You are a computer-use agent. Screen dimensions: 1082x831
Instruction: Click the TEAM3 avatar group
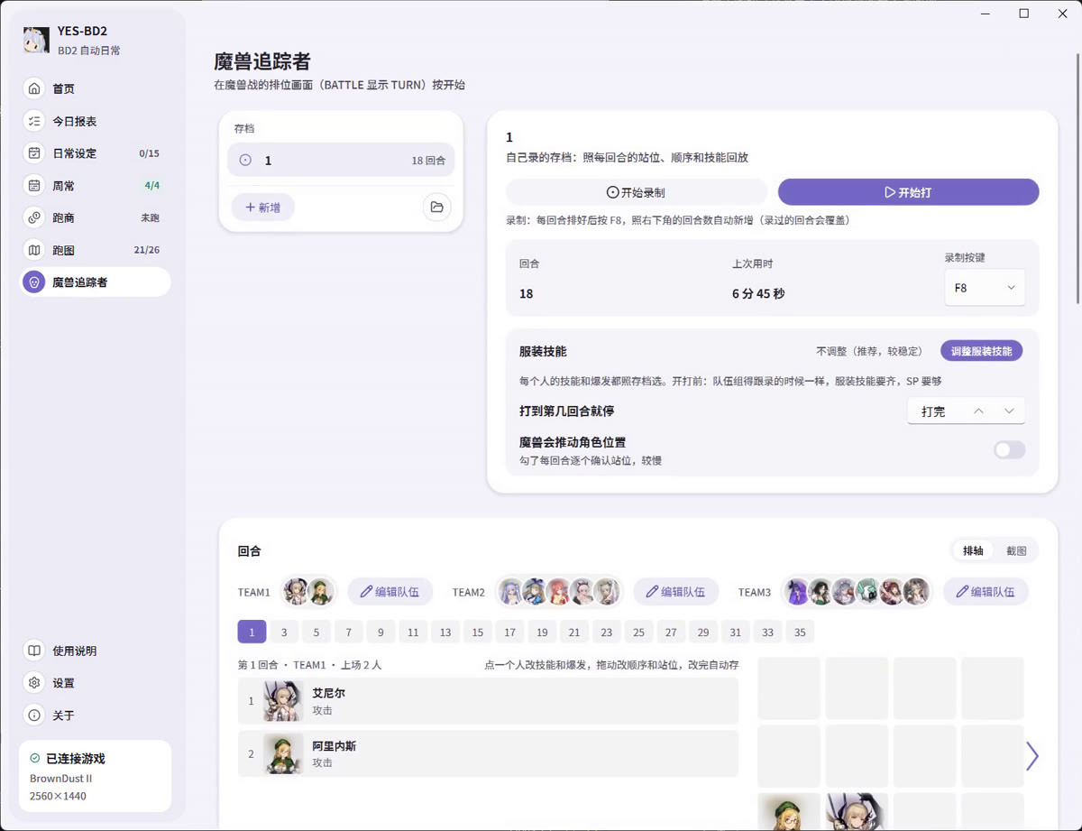[856, 592]
